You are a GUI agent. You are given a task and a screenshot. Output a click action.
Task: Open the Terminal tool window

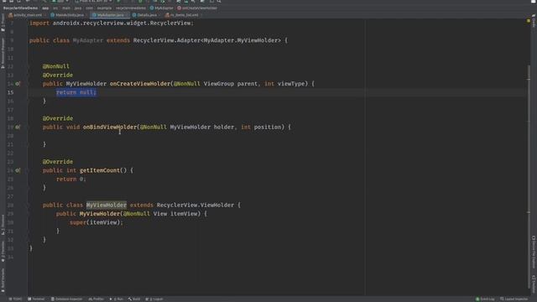click(x=36, y=299)
